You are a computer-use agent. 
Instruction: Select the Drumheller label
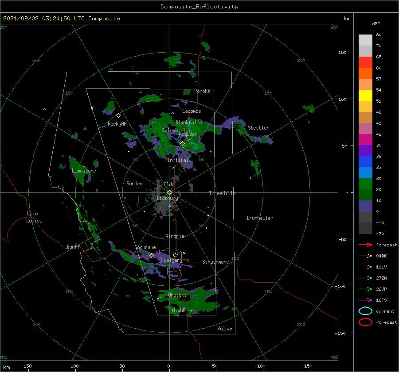coord(260,218)
